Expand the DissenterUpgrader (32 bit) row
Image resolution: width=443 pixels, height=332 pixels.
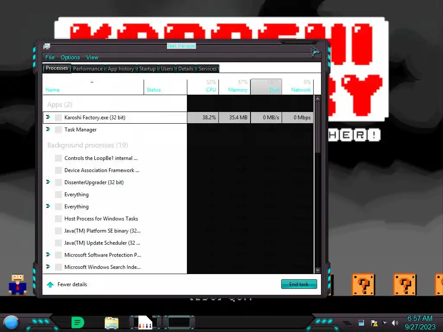tap(48, 182)
